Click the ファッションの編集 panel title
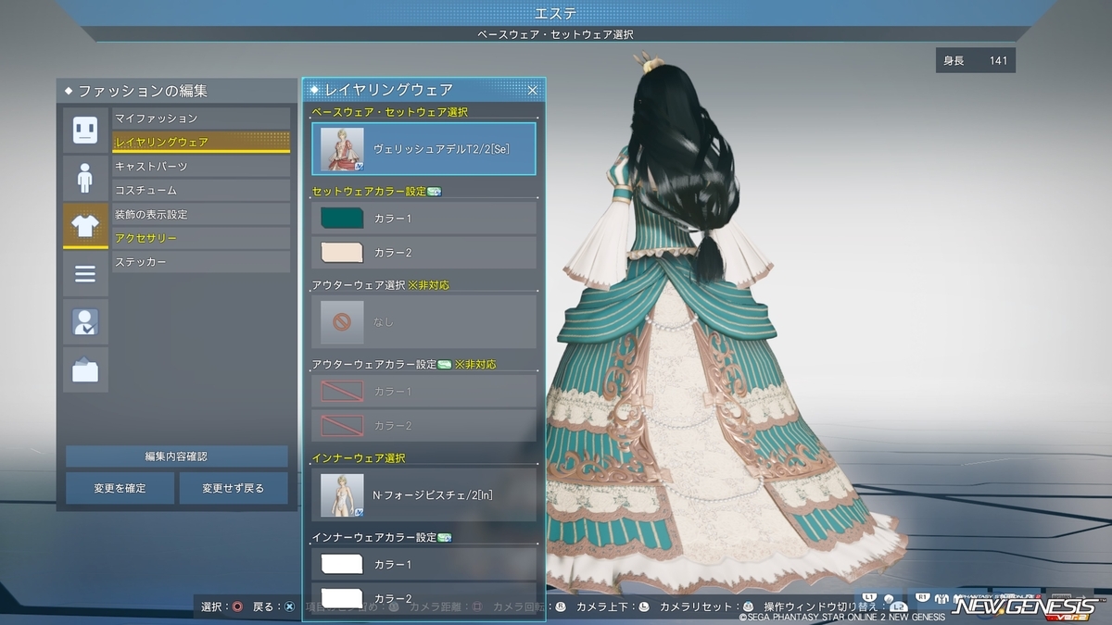The image size is (1112, 625). pyautogui.click(x=143, y=91)
